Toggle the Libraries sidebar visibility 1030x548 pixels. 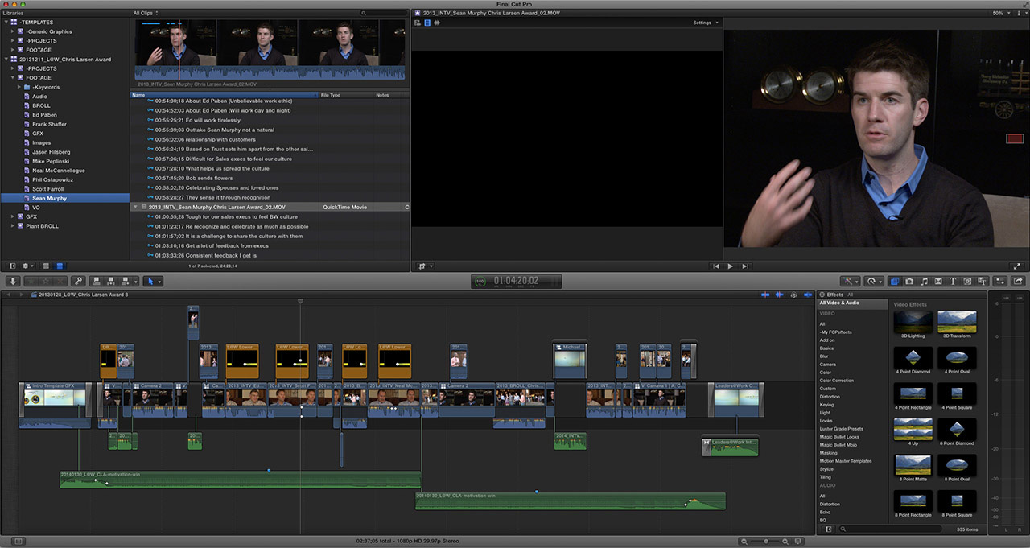[x=12, y=266]
